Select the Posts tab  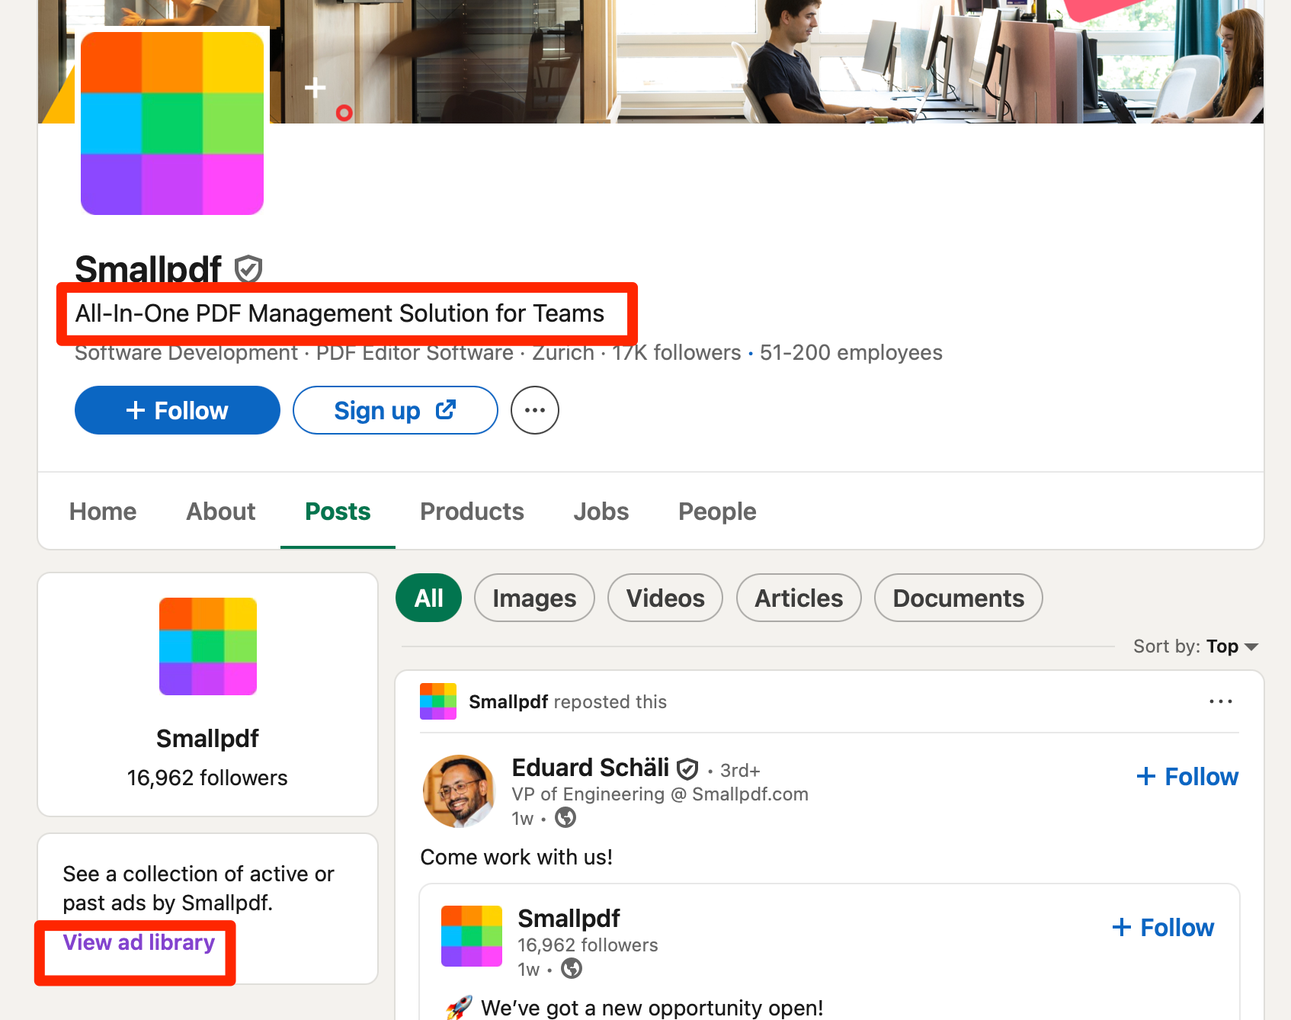click(338, 511)
